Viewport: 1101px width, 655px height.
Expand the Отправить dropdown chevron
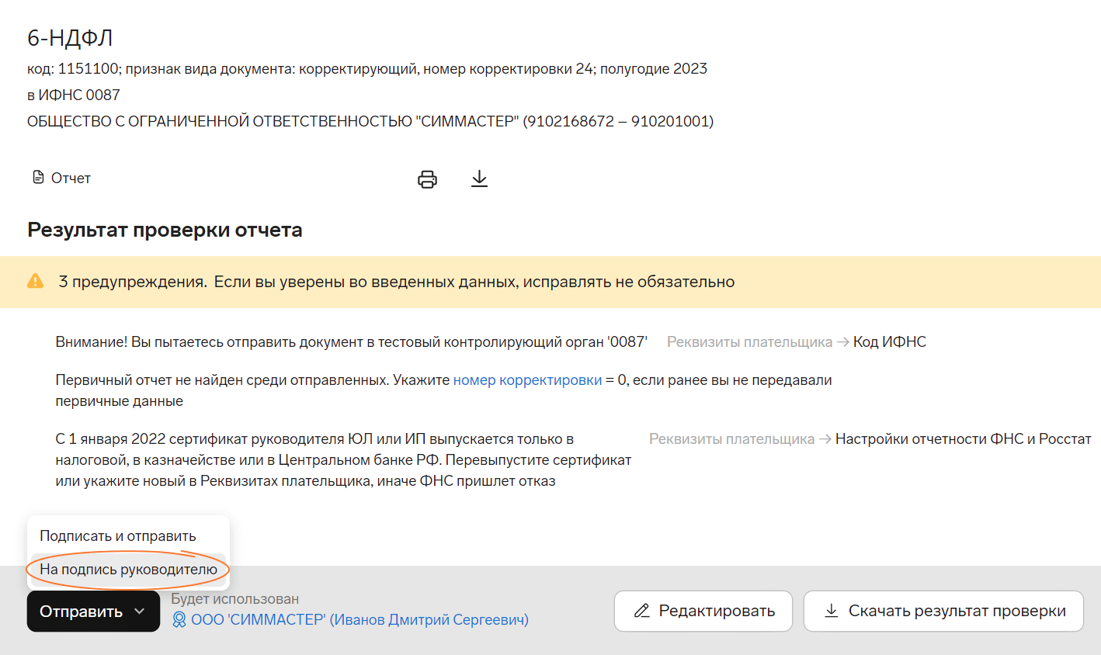tap(140, 612)
